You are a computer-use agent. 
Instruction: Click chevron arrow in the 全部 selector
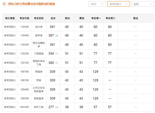150,4
